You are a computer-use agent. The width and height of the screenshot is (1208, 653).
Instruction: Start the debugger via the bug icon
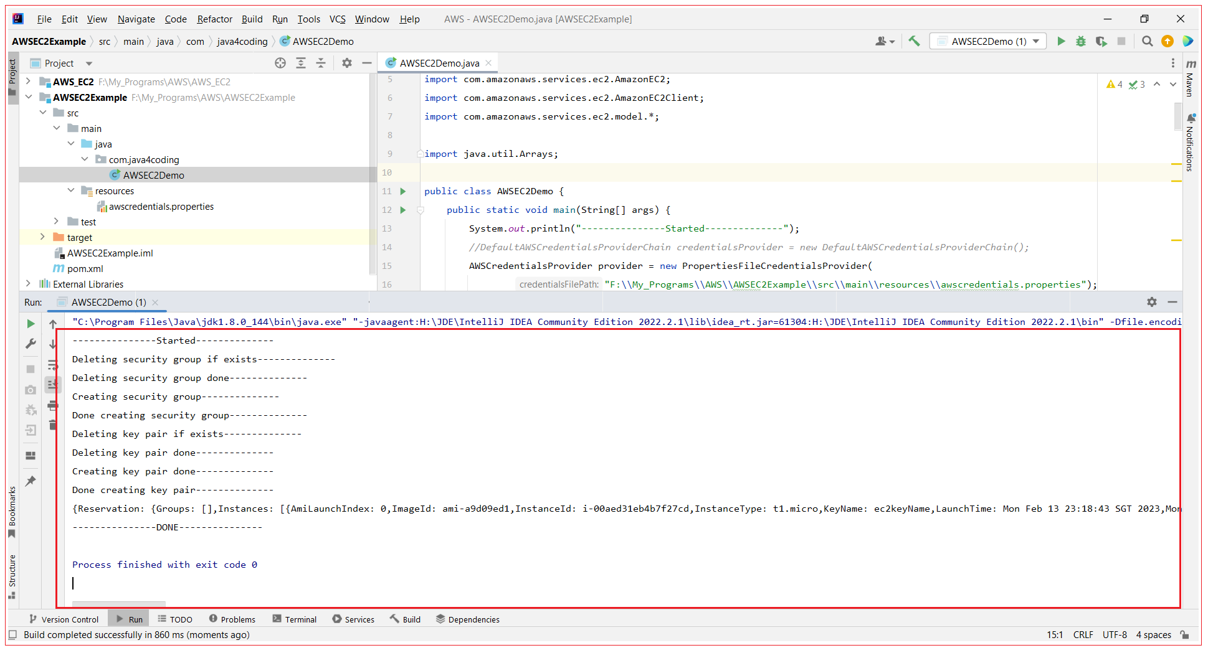tap(1081, 41)
